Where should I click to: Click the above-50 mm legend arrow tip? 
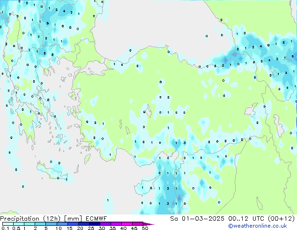click(148, 224)
